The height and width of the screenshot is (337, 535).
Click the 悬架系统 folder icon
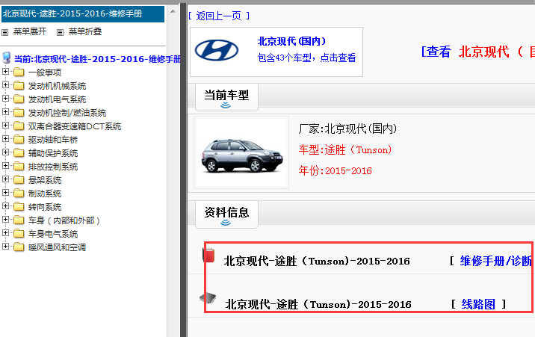(x=19, y=180)
